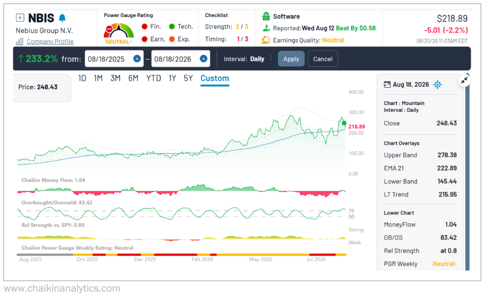Add NBIS to watchlist with plus icon
This screenshot has height=298, width=484.
20,18
